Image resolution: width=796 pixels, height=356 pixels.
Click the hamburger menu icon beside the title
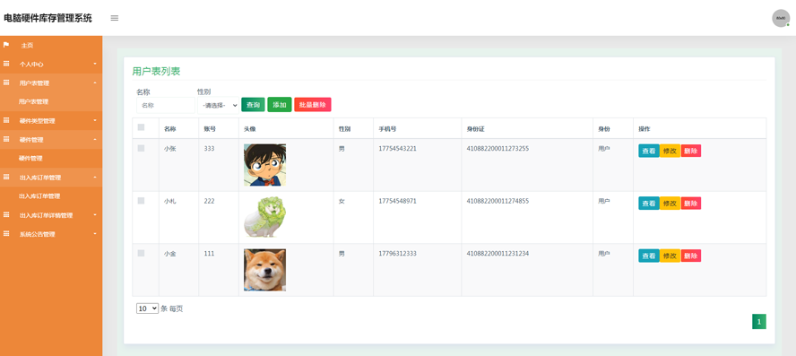tap(115, 18)
